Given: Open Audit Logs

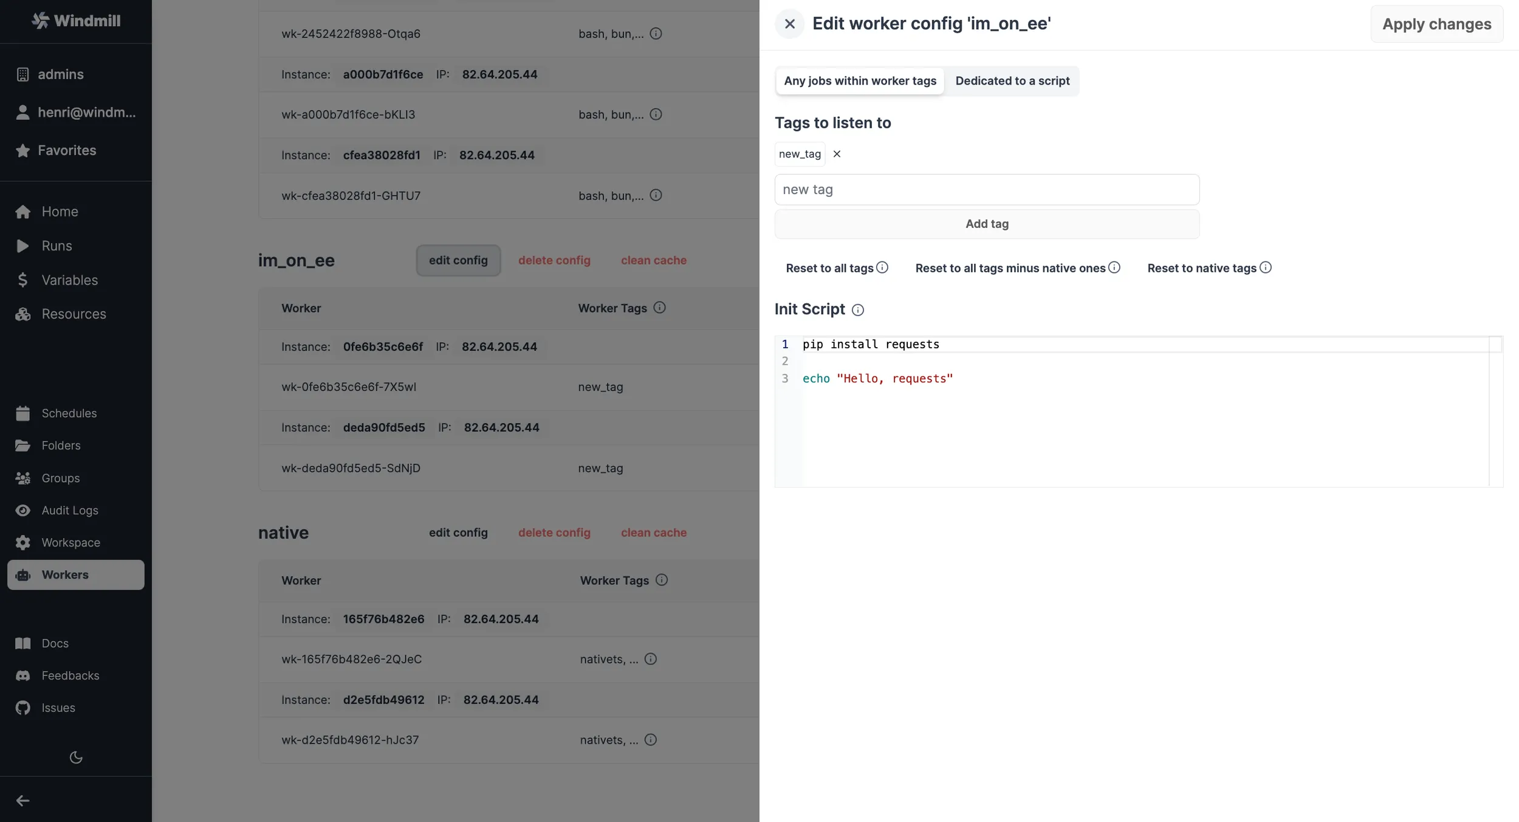Looking at the screenshot, I should tap(70, 510).
